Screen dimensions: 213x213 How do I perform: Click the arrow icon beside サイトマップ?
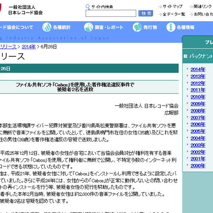tap(160, 7)
